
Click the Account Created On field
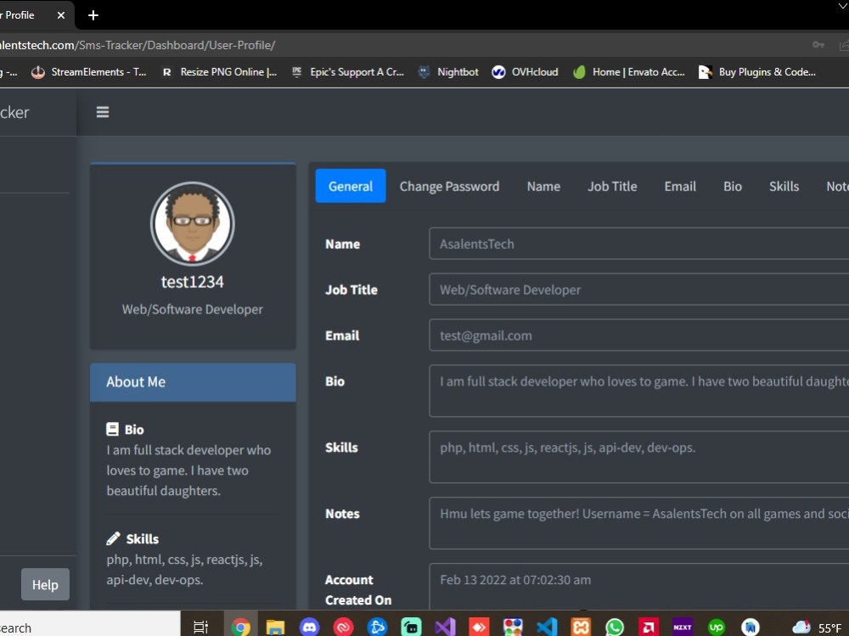pos(639,586)
